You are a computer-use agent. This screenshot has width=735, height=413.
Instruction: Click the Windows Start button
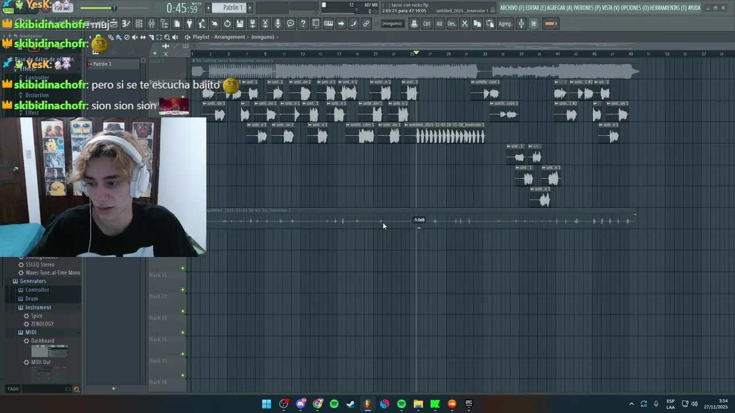[x=266, y=404]
